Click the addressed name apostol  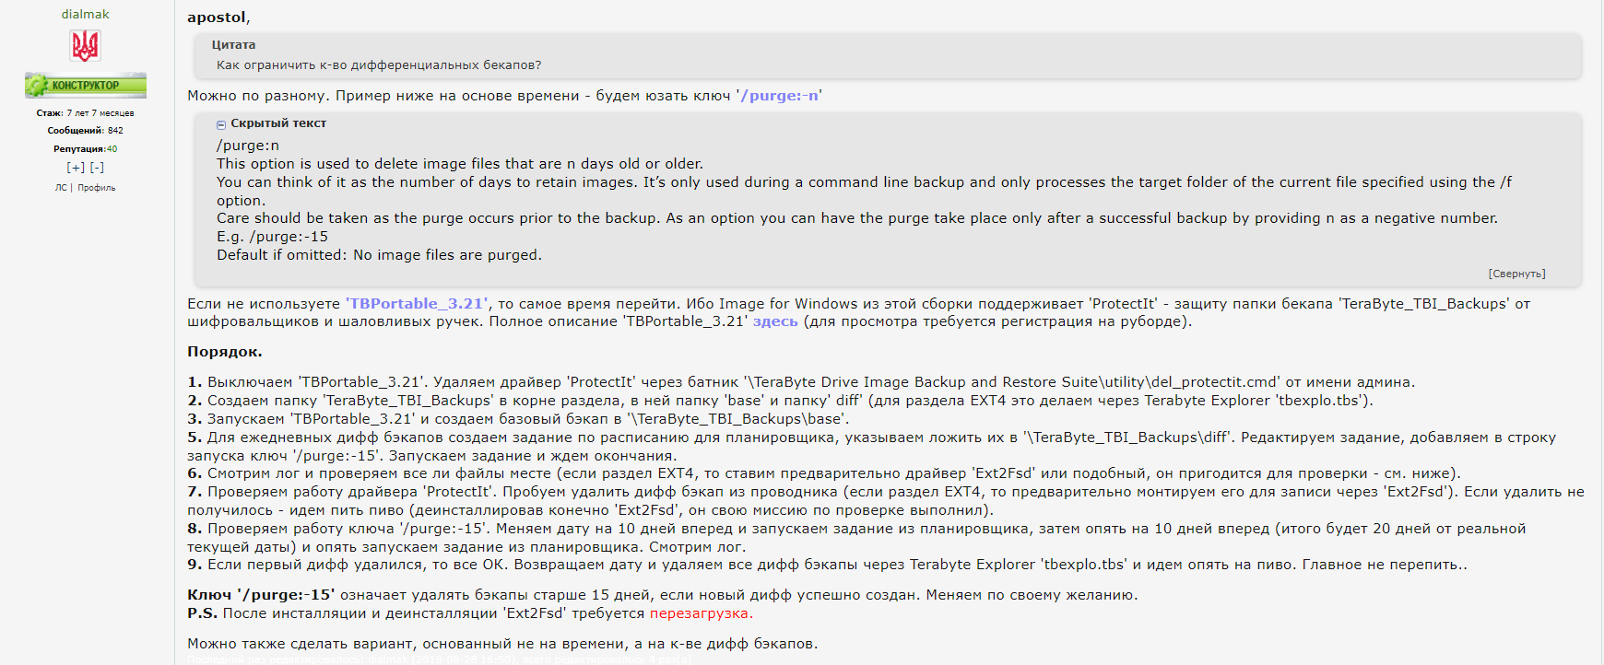pyautogui.click(x=217, y=17)
